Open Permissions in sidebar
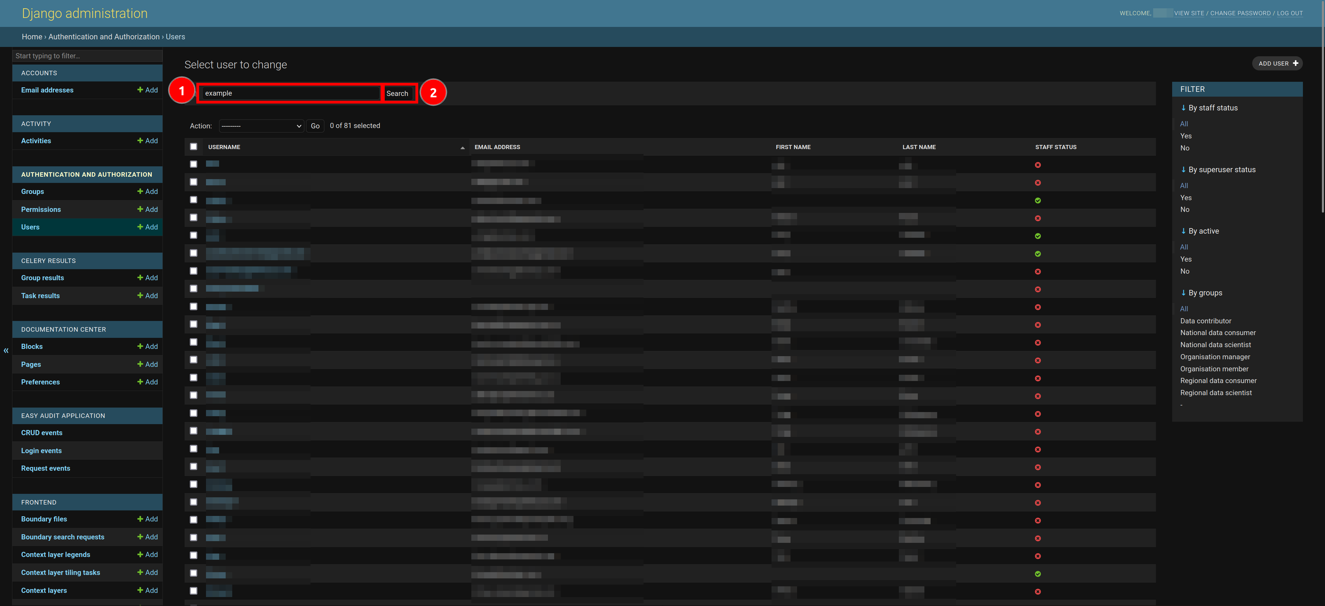1325x606 pixels. pyautogui.click(x=41, y=209)
